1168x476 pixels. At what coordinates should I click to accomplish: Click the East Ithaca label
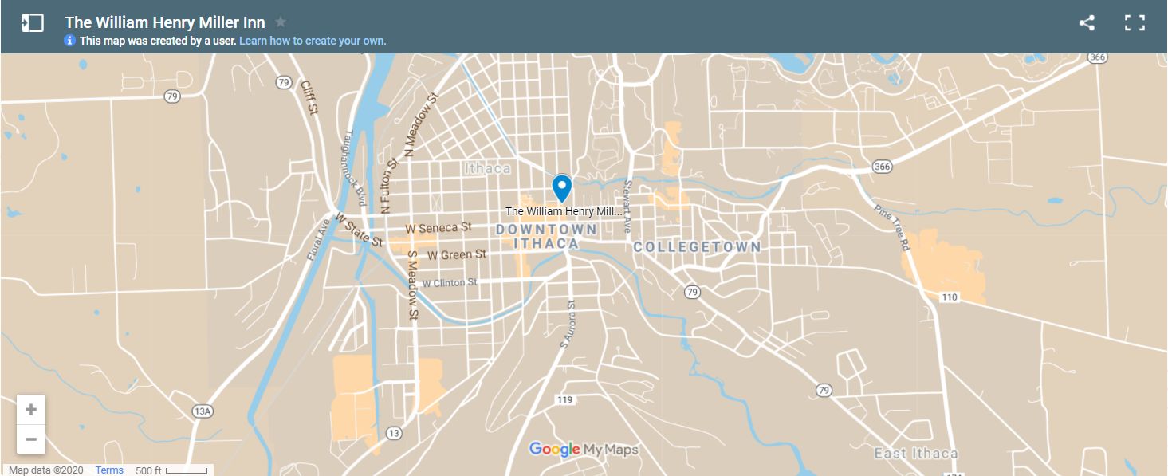(916, 454)
